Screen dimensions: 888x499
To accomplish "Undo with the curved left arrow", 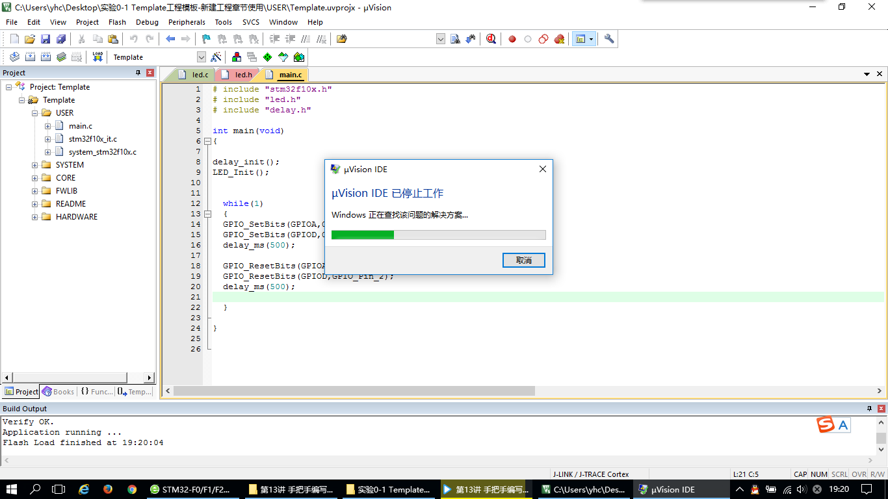I will click(134, 39).
